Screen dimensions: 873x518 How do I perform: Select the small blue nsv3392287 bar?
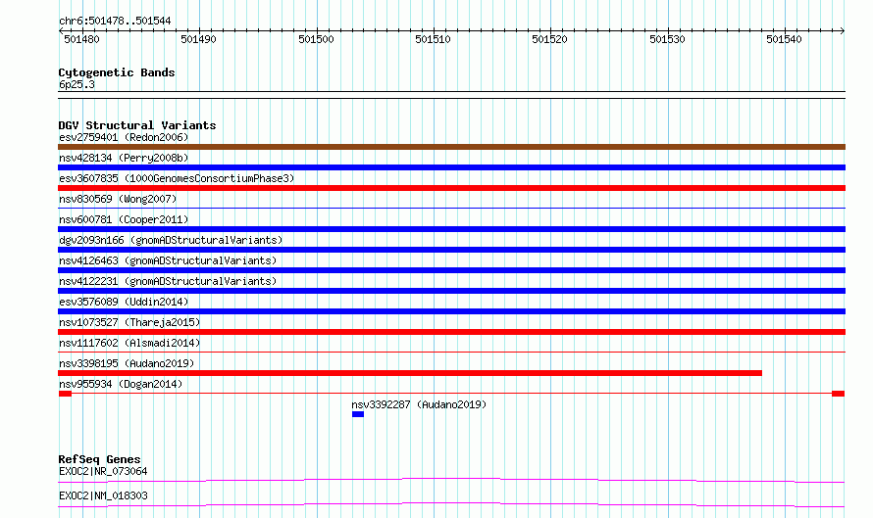coord(358,414)
